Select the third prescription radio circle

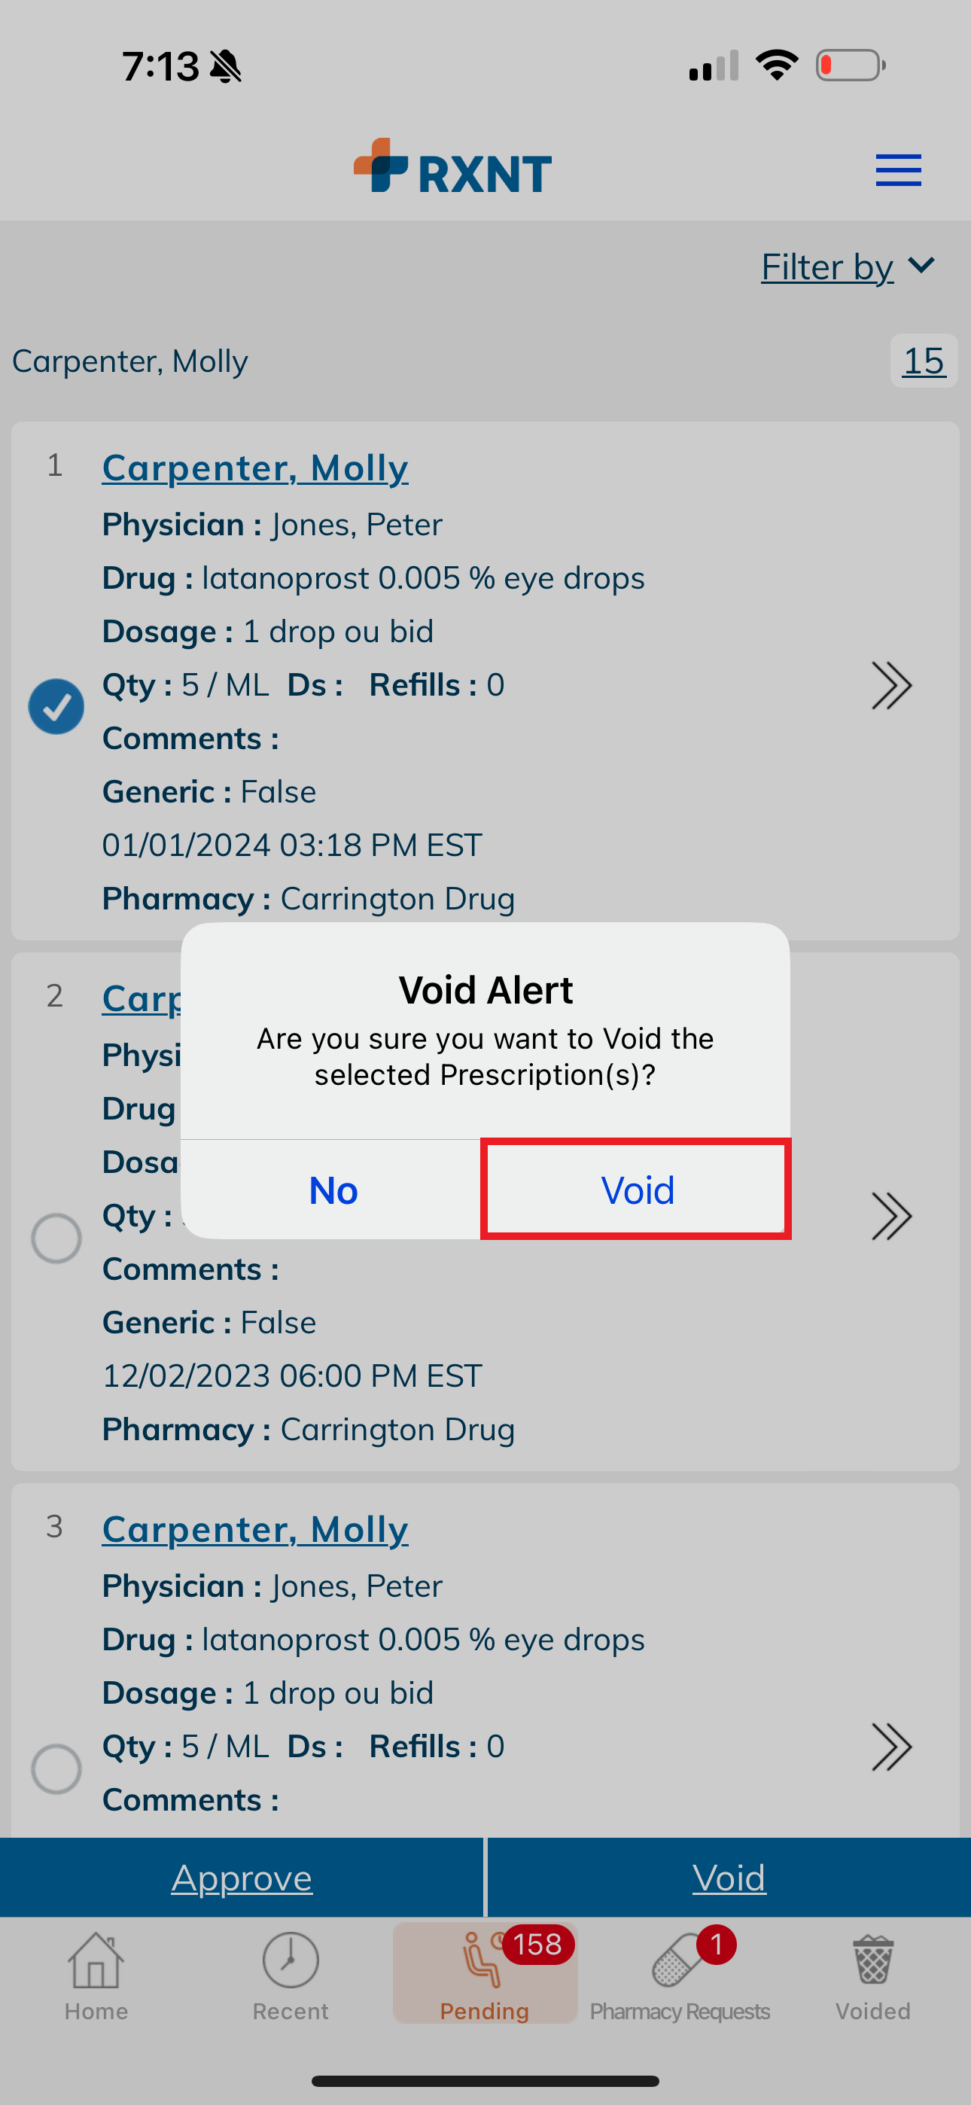[x=56, y=1768]
